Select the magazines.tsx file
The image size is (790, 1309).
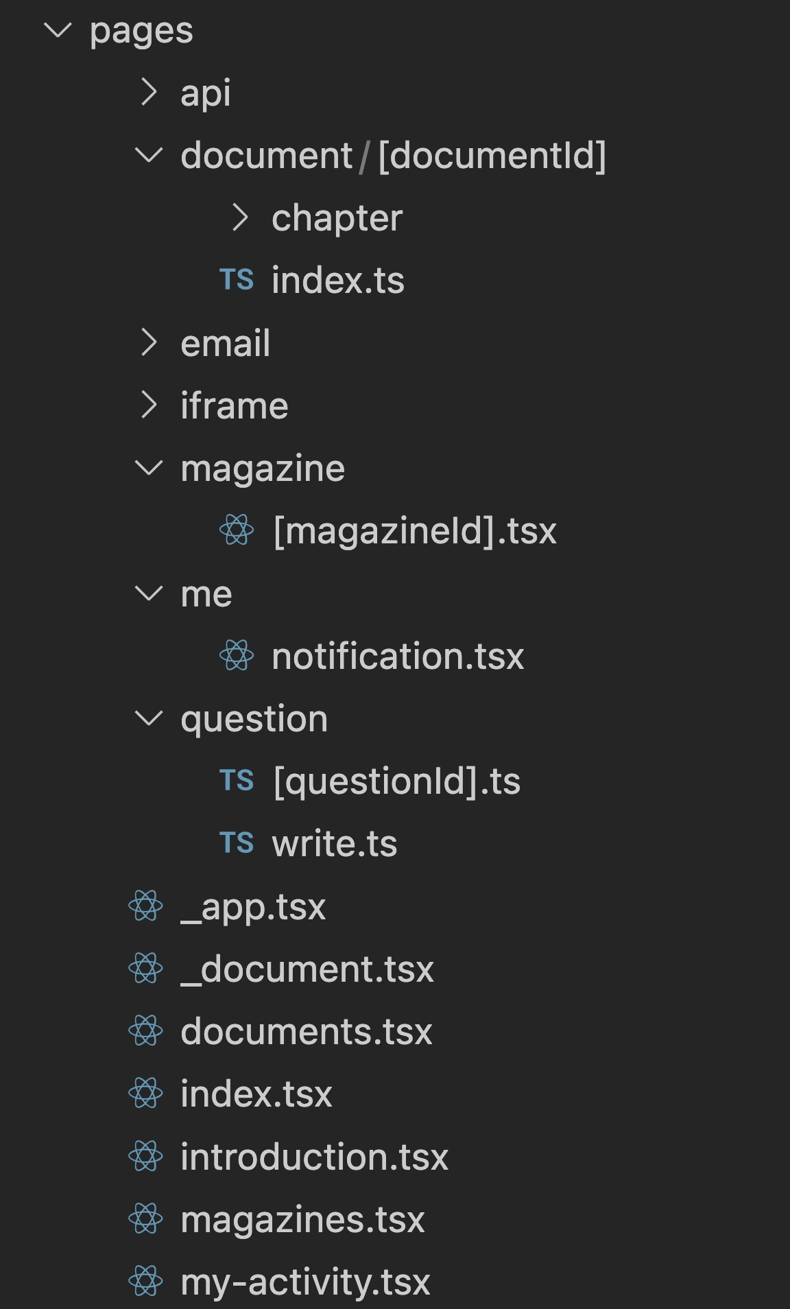(302, 1219)
